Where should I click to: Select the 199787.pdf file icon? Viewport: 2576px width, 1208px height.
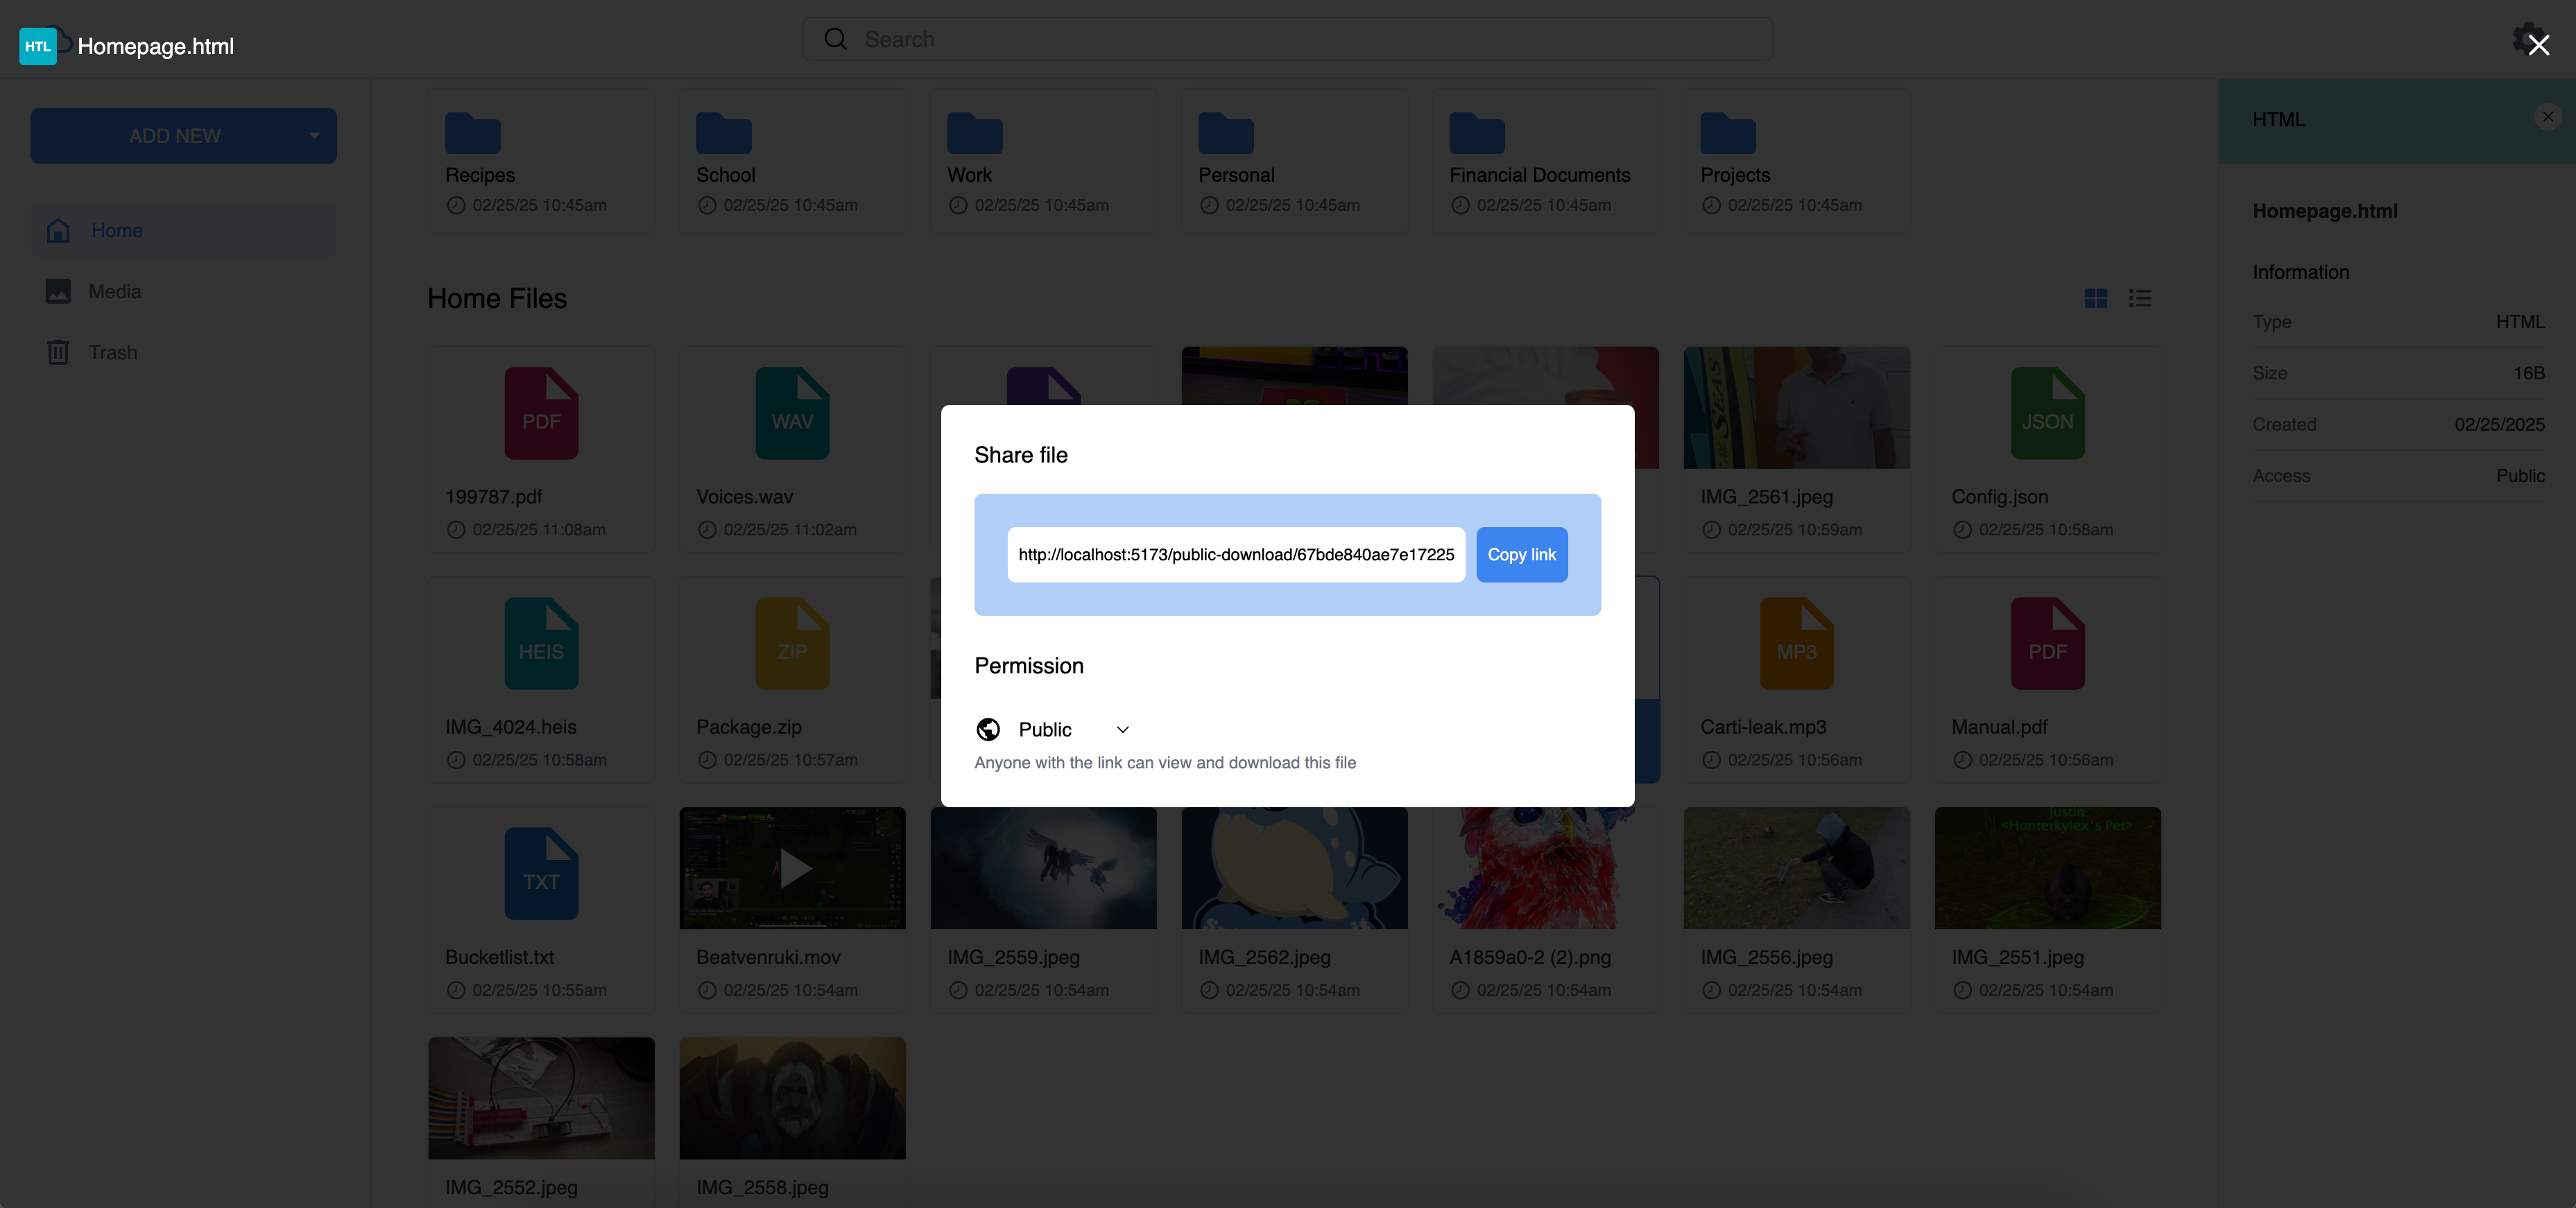pyautogui.click(x=541, y=413)
